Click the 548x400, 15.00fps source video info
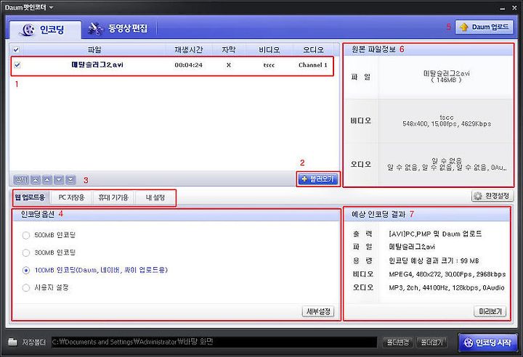 [x=447, y=123]
